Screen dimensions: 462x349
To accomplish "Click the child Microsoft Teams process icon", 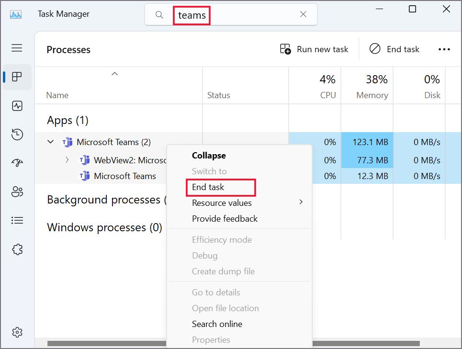I will click(x=85, y=176).
